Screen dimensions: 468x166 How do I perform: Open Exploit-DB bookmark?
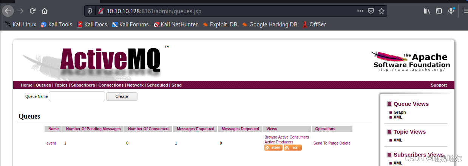coord(219,24)
